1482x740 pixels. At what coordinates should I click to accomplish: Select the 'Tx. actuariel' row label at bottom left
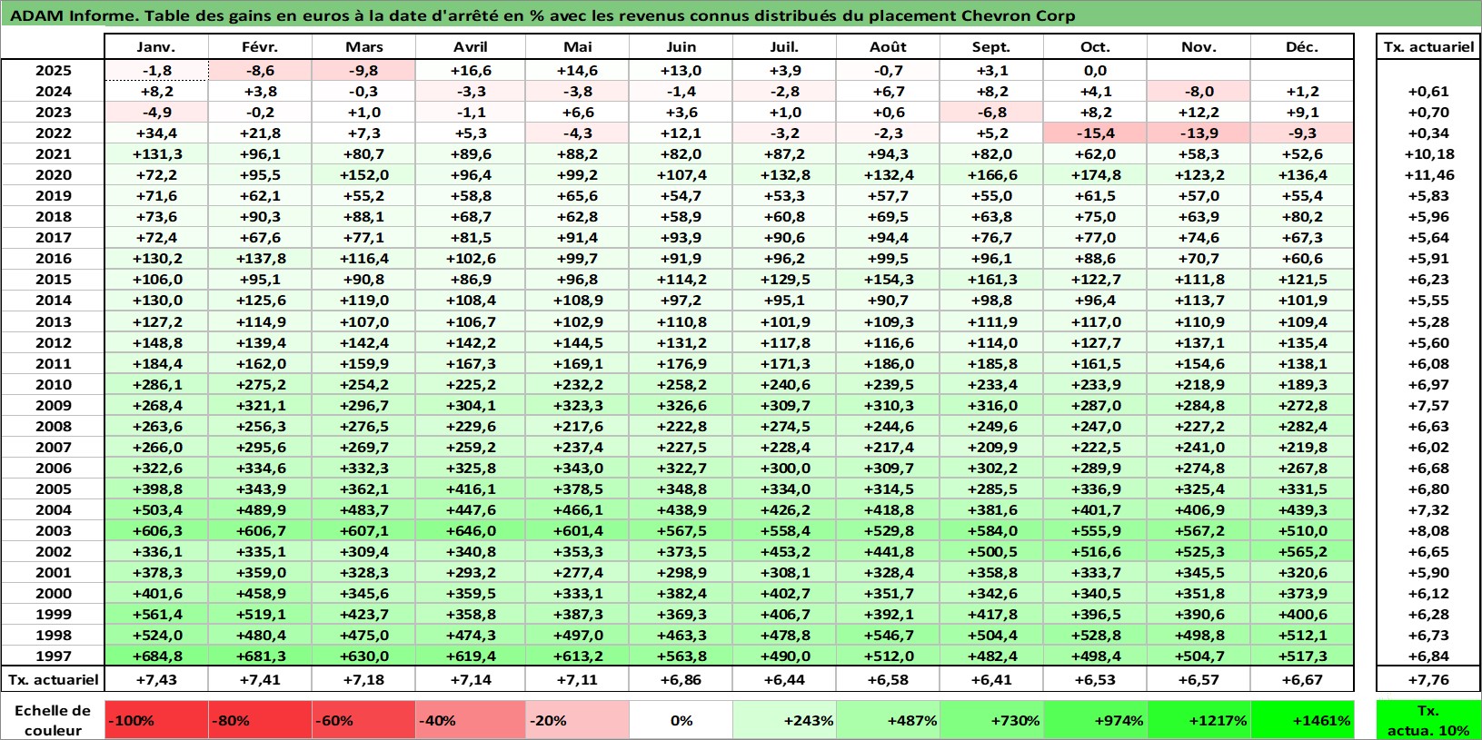(53, 679)
